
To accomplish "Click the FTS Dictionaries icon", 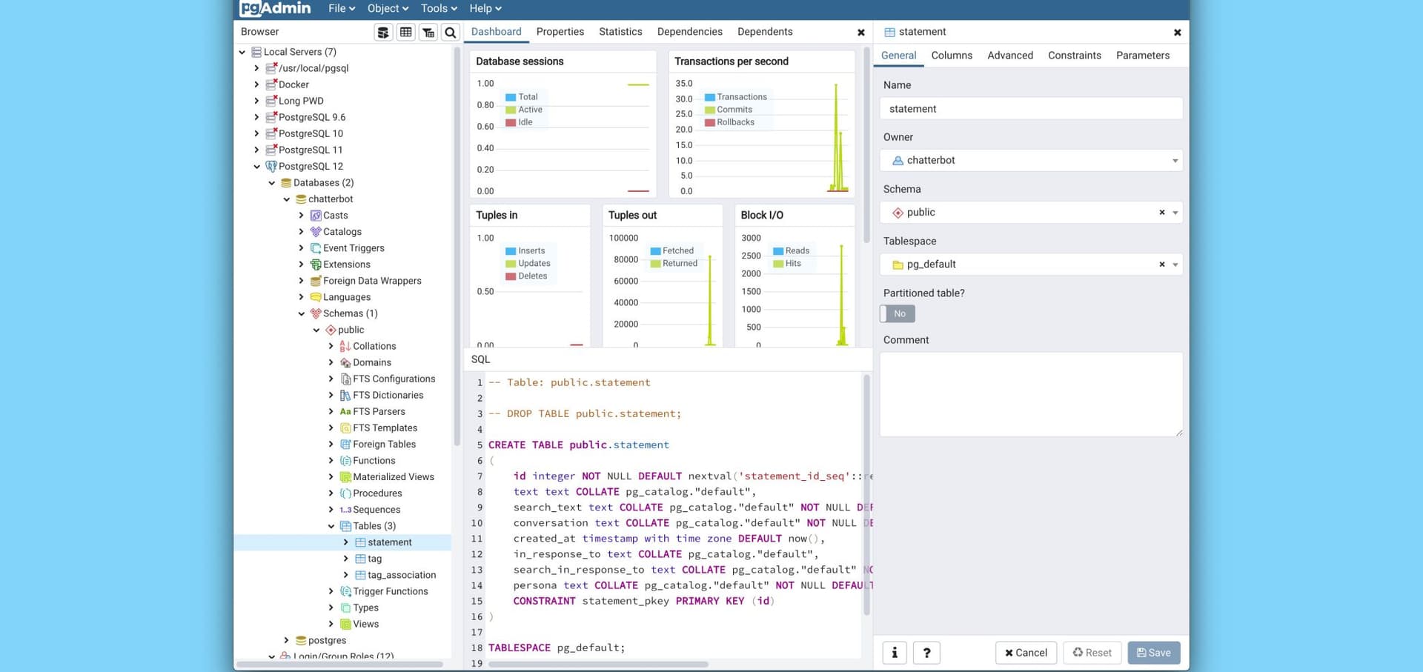I will pos(345,395).
